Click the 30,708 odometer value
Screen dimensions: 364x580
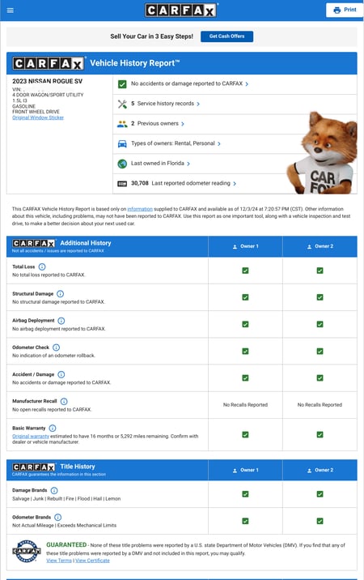pos(140,183)
